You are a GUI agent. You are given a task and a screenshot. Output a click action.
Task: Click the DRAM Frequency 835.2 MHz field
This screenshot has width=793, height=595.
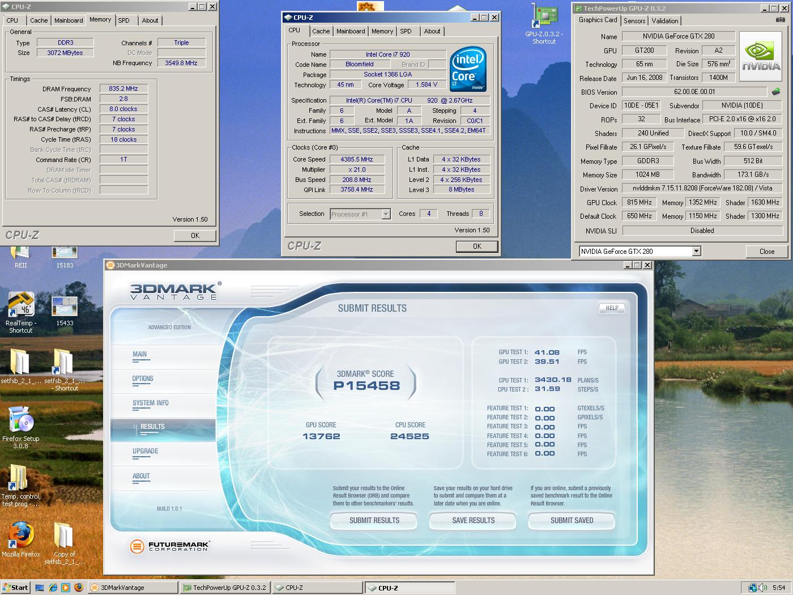123,88
